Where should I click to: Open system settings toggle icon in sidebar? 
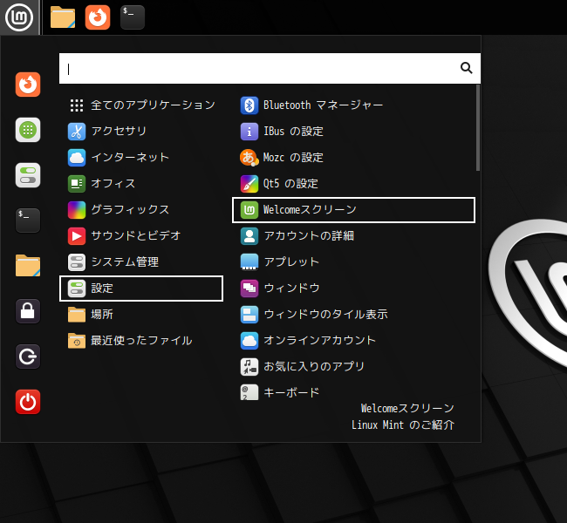28,175
